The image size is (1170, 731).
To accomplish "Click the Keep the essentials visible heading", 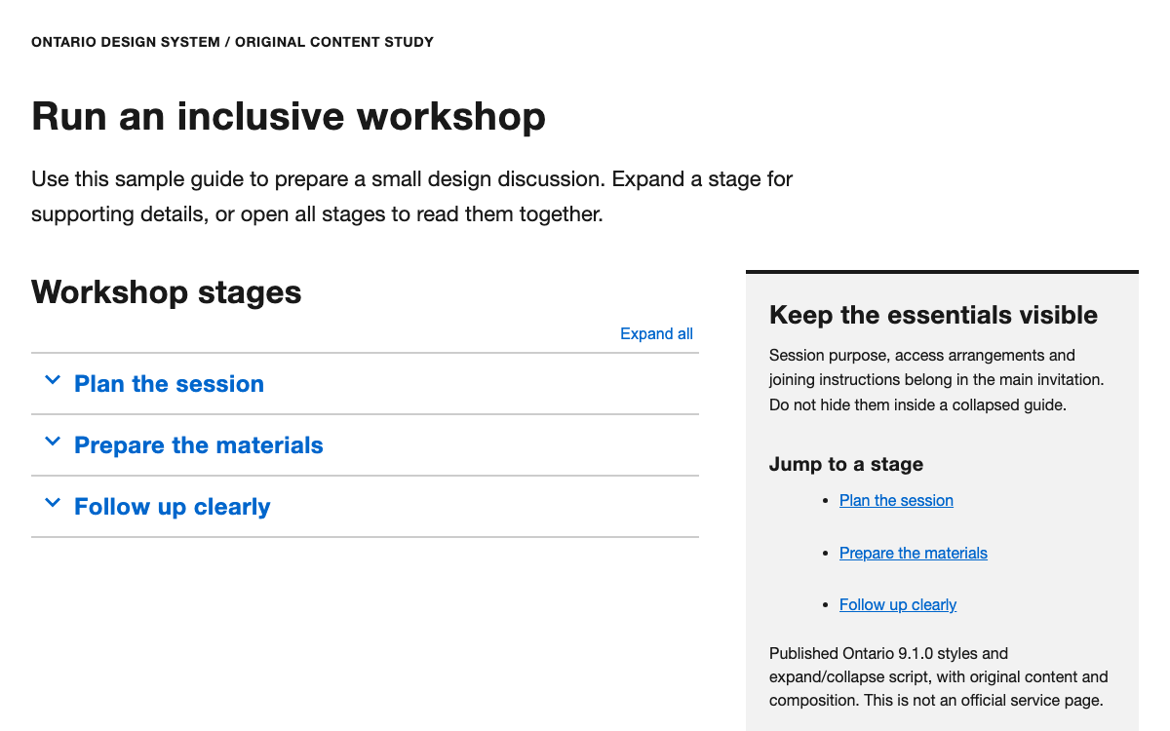I will point(933,315).
